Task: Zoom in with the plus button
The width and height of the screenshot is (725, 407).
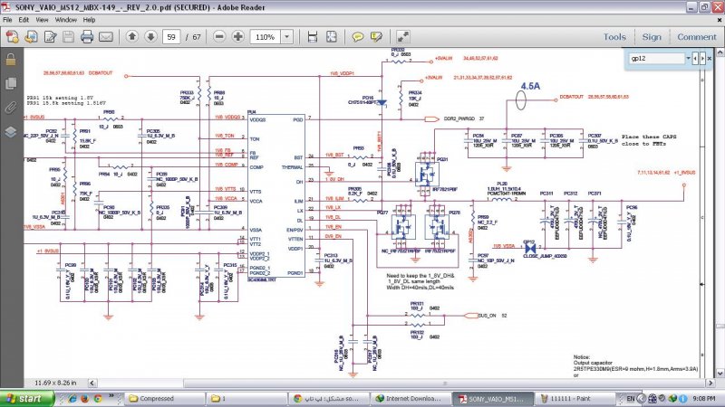Action: pyautogui.click(x=238, y=36)
